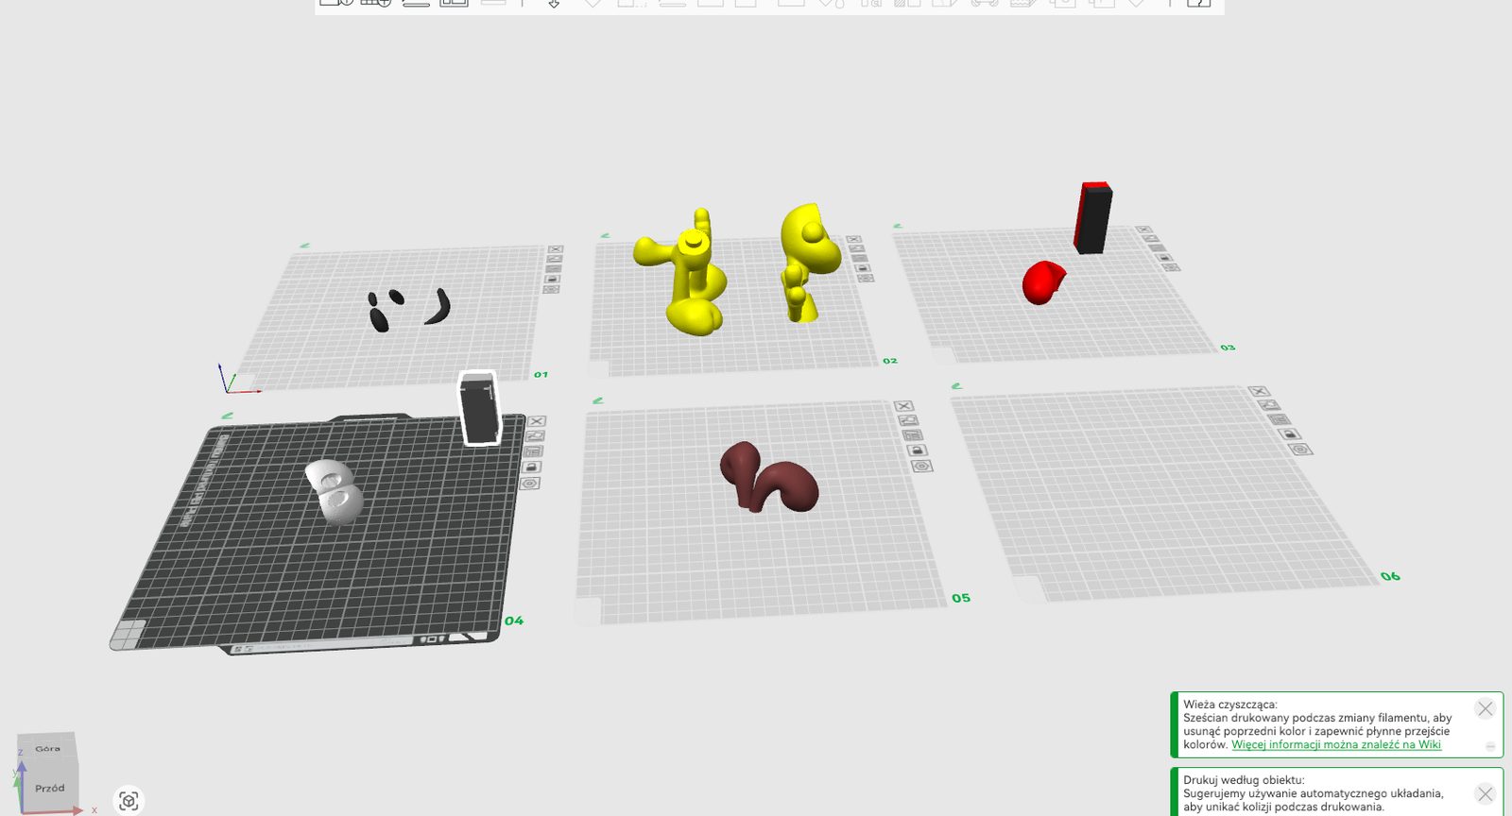Edit plate 04 name with pencil icon

click(x=227, y=416)
